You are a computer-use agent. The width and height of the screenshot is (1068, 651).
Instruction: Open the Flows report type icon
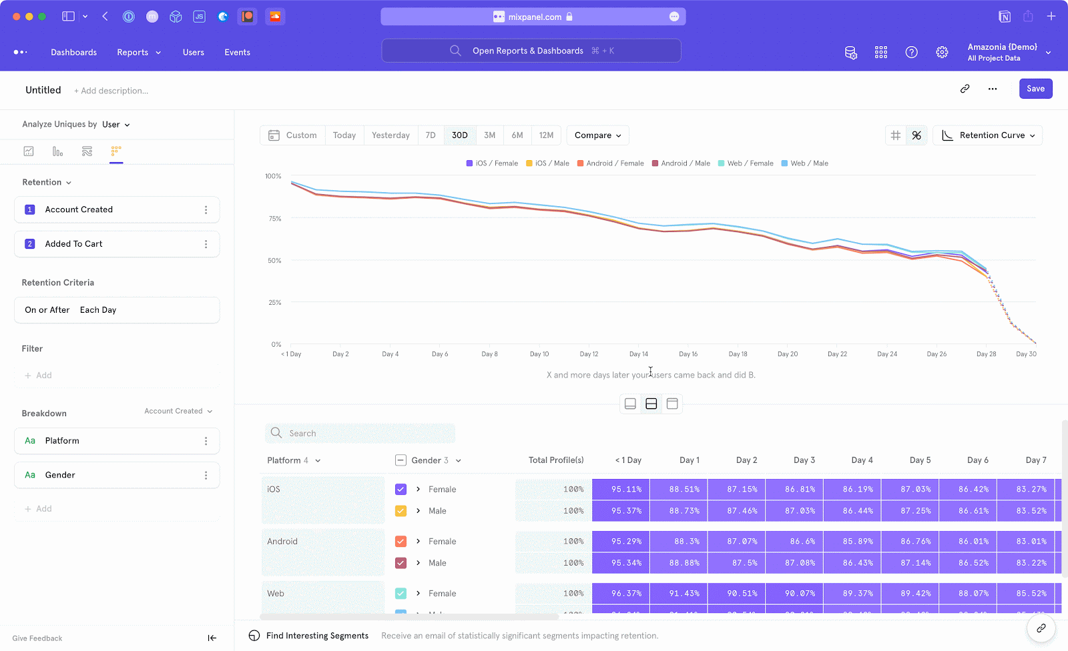[87, 151]
